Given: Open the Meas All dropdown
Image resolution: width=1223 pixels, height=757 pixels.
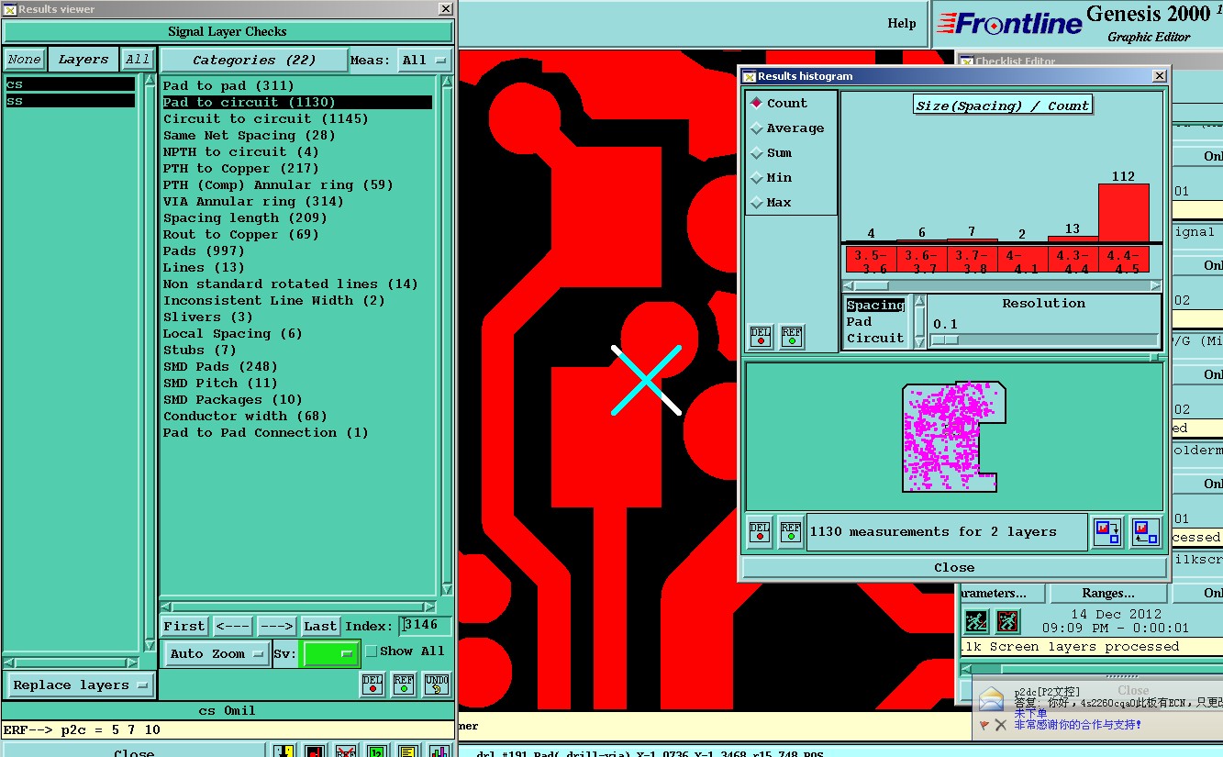Looking at the screenshot, I should (426, 60).
